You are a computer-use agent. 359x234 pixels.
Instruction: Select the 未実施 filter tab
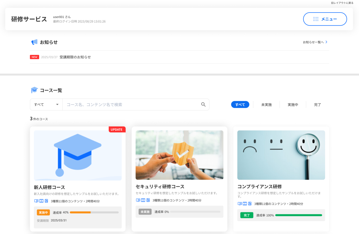point(267,104)
